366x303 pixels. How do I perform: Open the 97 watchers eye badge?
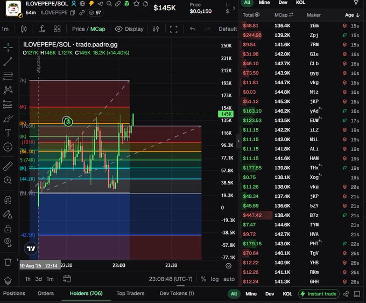(x=95, y=12)
